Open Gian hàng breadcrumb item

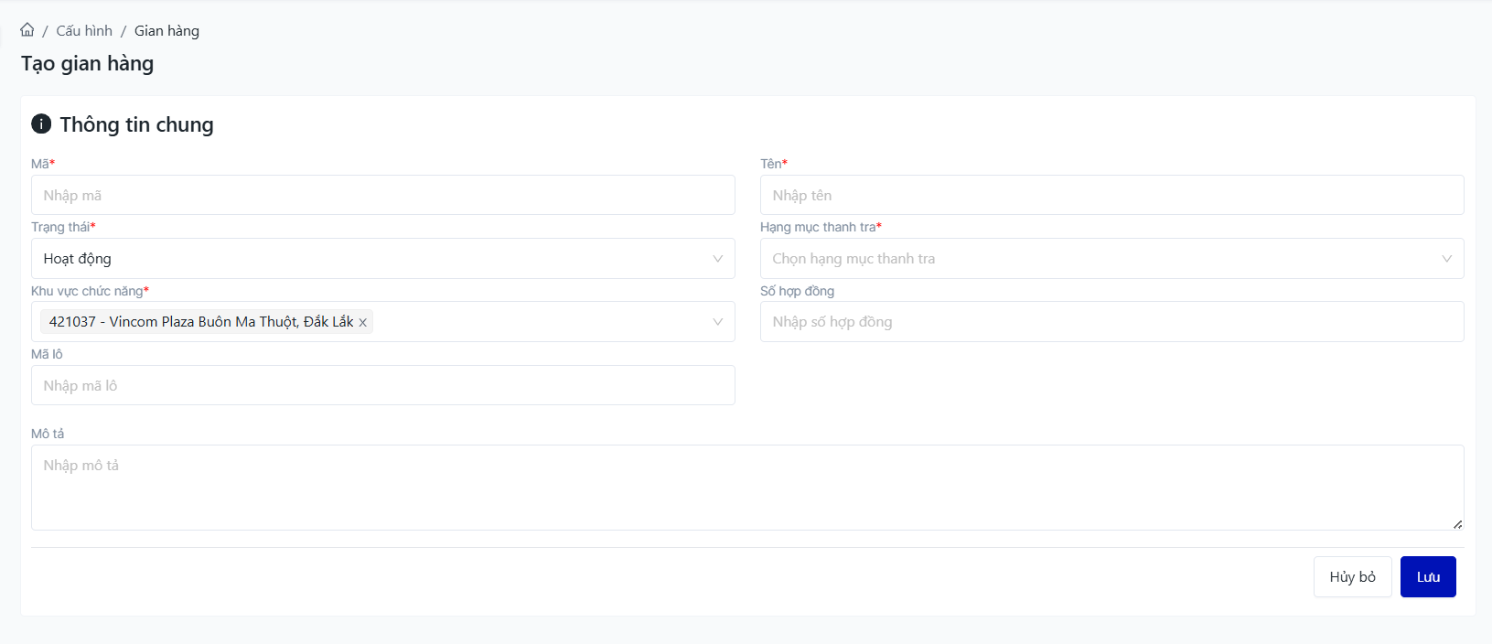tap(166, 31)
